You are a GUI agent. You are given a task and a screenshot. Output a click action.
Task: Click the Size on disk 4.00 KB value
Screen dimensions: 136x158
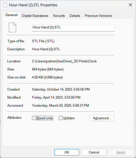[47, 77]
